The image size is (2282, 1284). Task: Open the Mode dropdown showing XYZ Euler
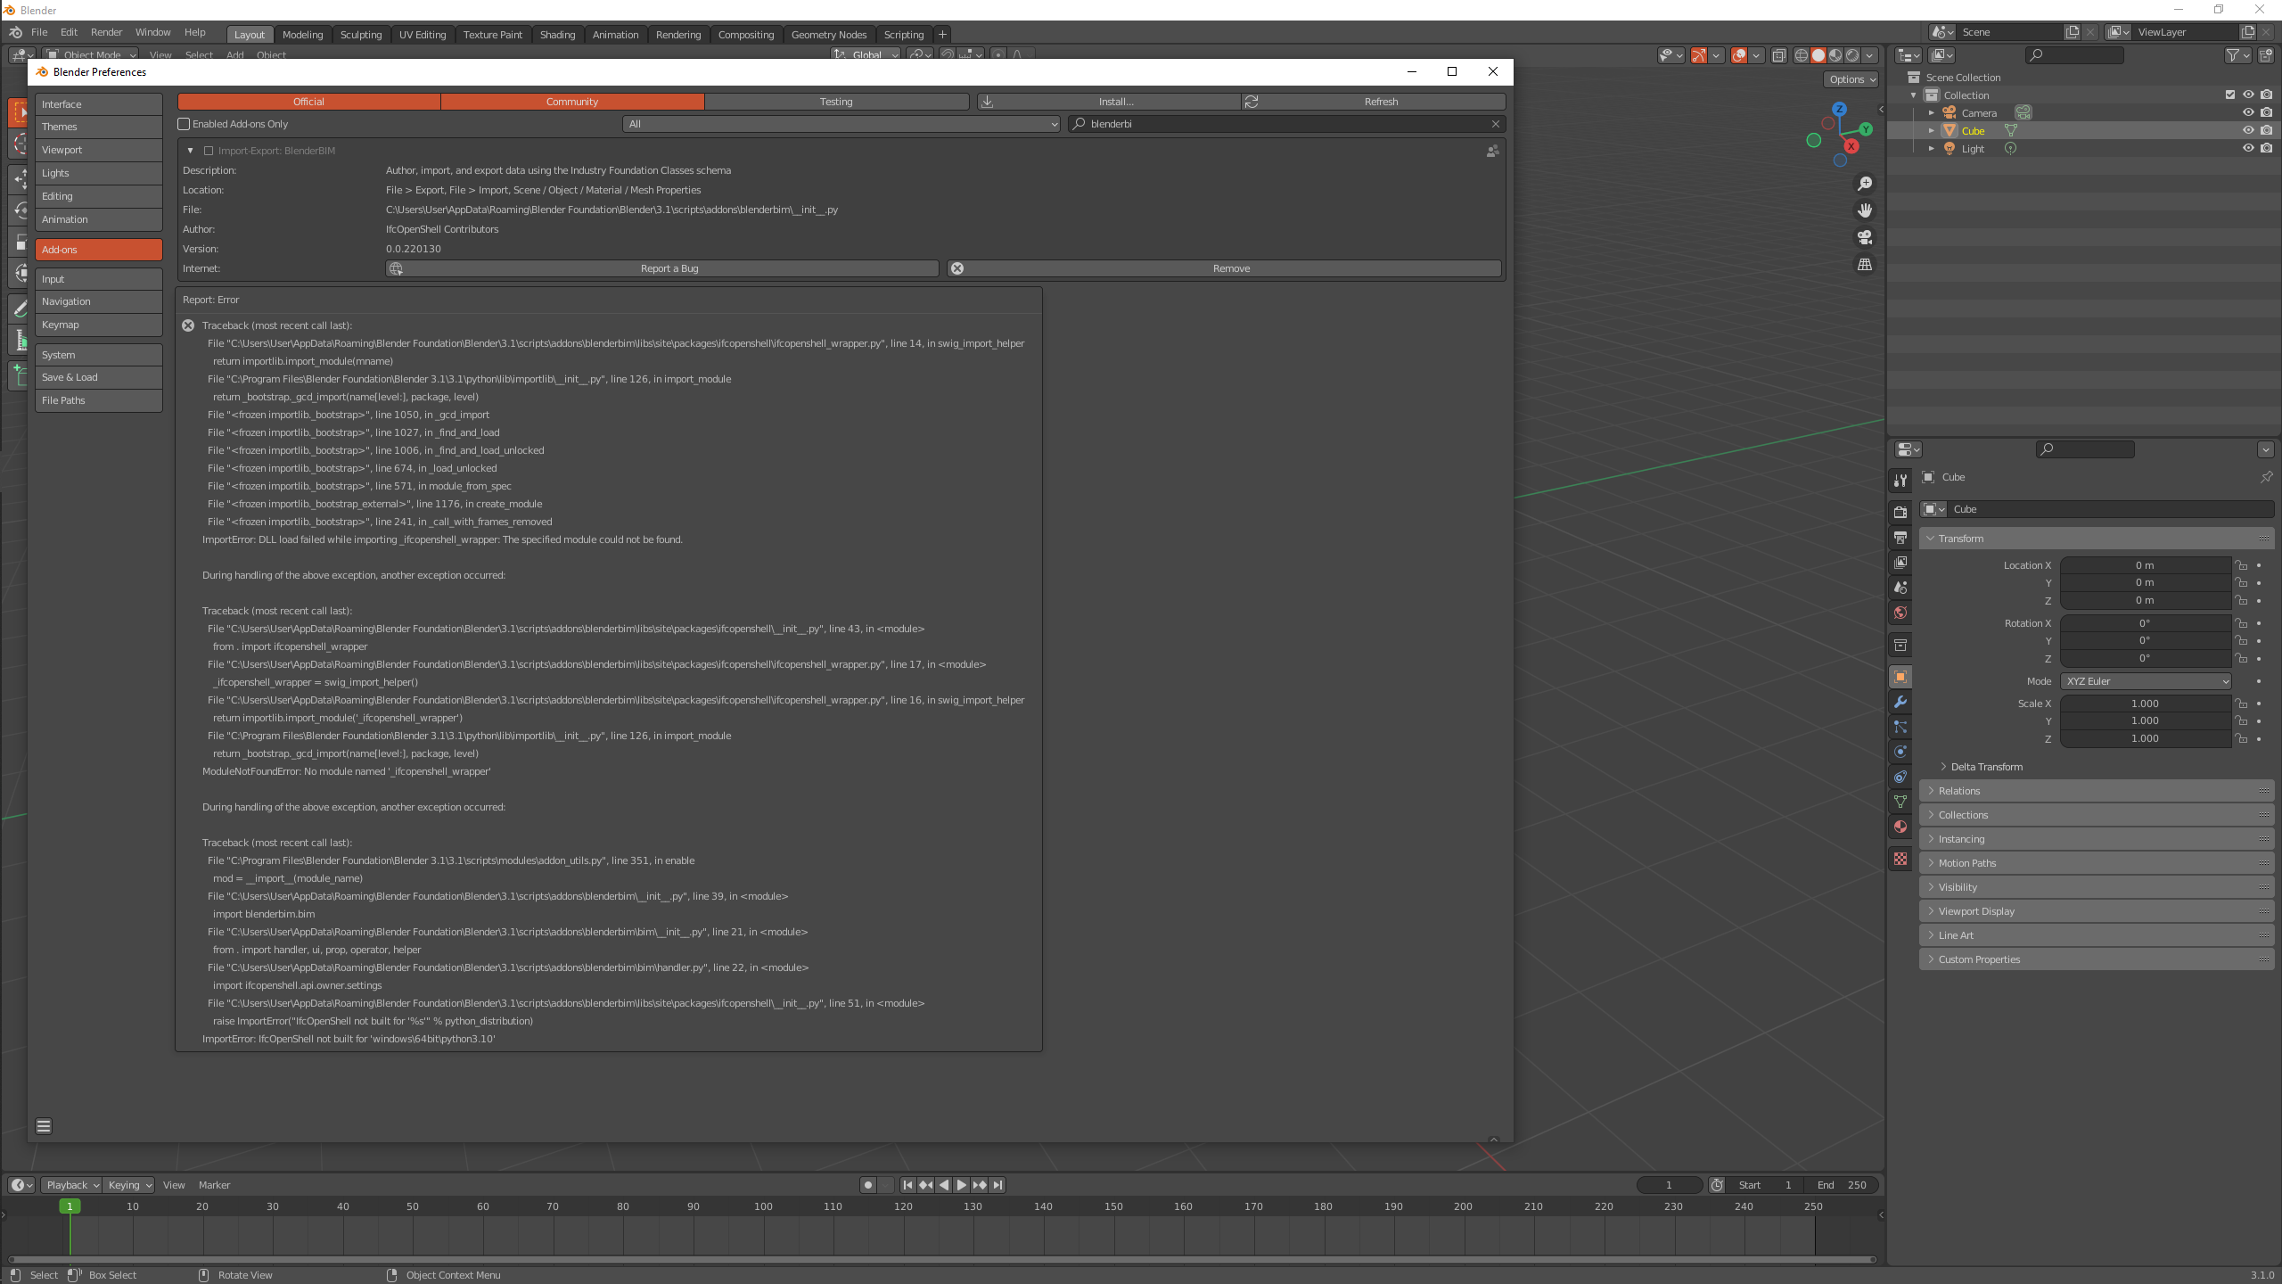[2145, 680]
